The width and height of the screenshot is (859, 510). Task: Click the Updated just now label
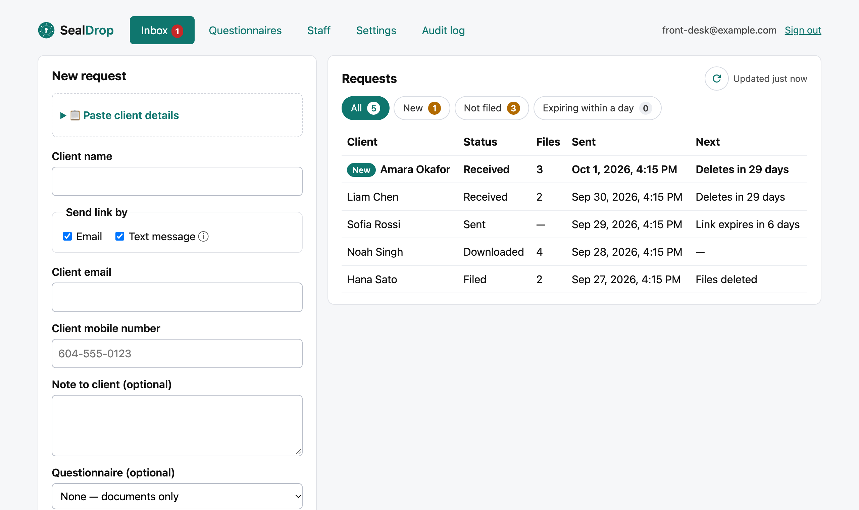click(770, 79)
